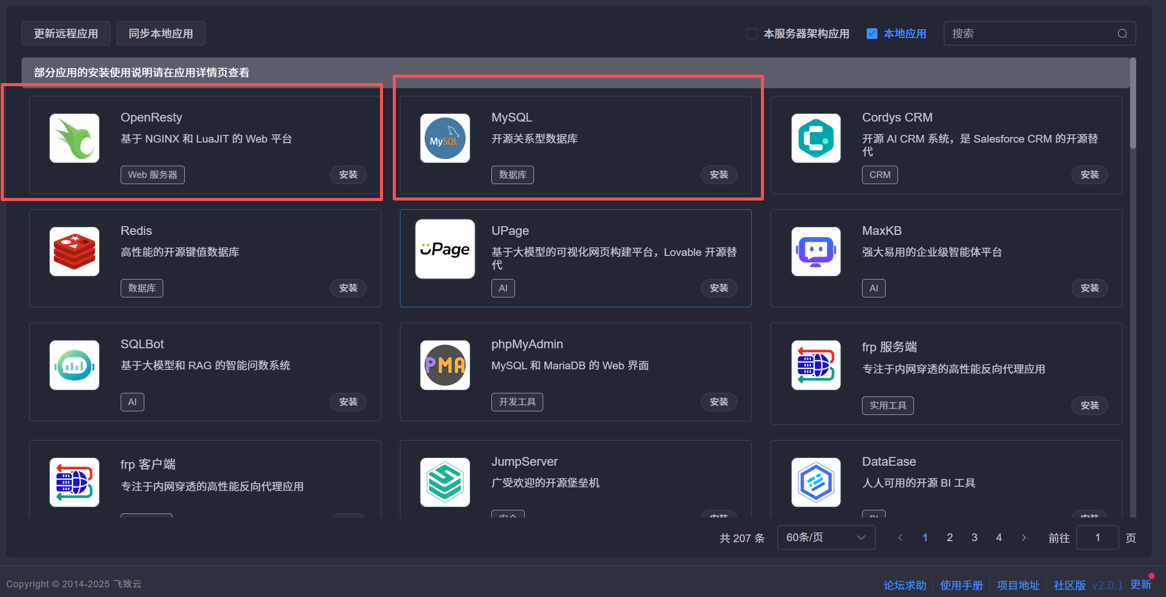Disable the 本地应用 checkbox
Viewport: 1166px width, 597px height.
click(x=872, y=33)
